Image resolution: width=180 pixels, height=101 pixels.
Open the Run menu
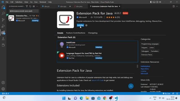pos(36,2)
